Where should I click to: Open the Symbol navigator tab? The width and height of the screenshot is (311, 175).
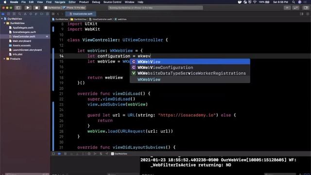[x=14, y=14]
